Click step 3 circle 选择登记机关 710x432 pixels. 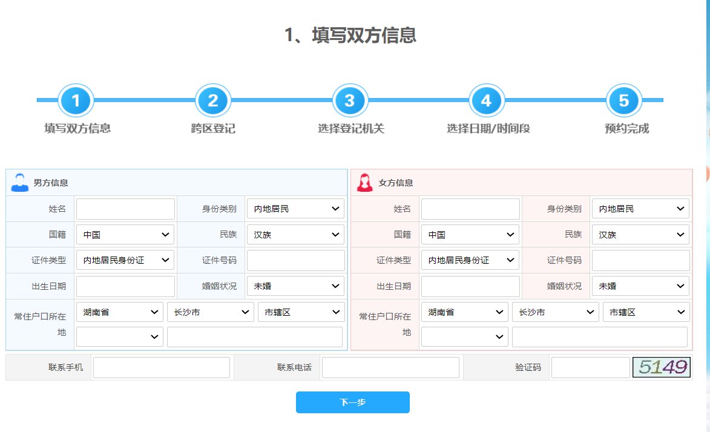coord(350,100)
